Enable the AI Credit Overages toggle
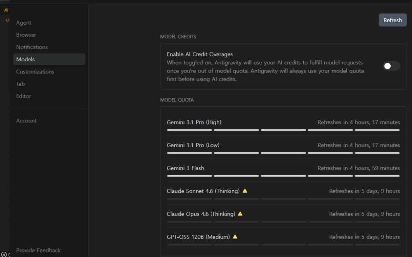Image resolution: width=412 pixels, height=257 pixels. [x=391, y=66]
